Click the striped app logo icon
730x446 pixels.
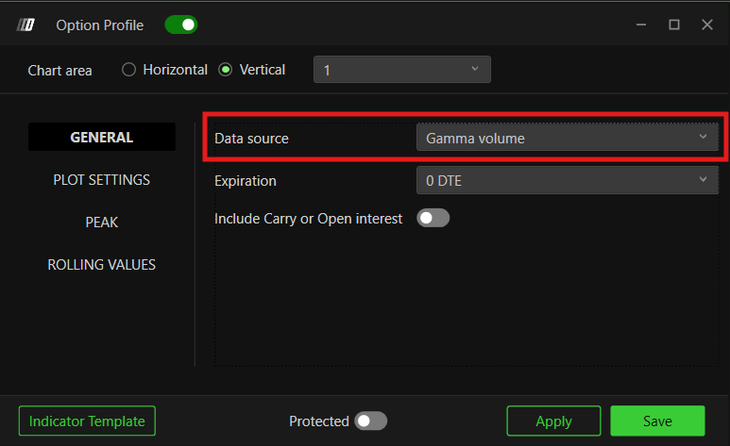pyautogui.click(x=25, y=25)
